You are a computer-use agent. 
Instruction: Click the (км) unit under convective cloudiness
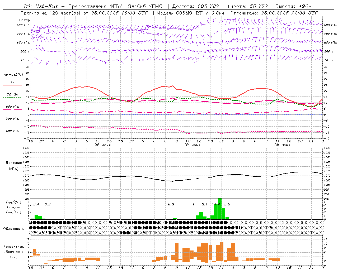click(14, 257)
